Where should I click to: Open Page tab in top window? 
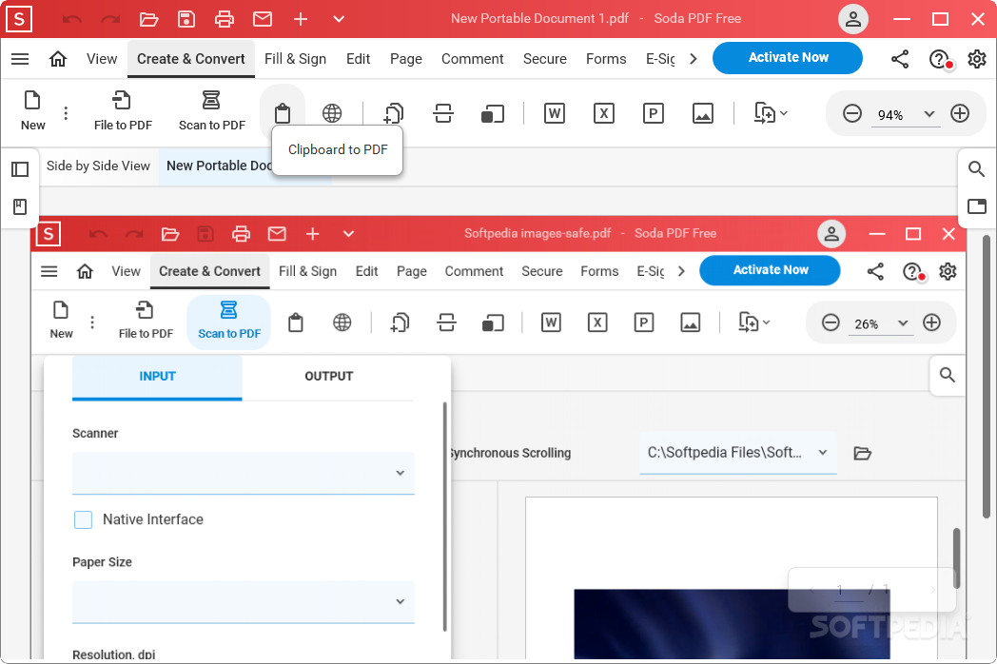point(405,59)
